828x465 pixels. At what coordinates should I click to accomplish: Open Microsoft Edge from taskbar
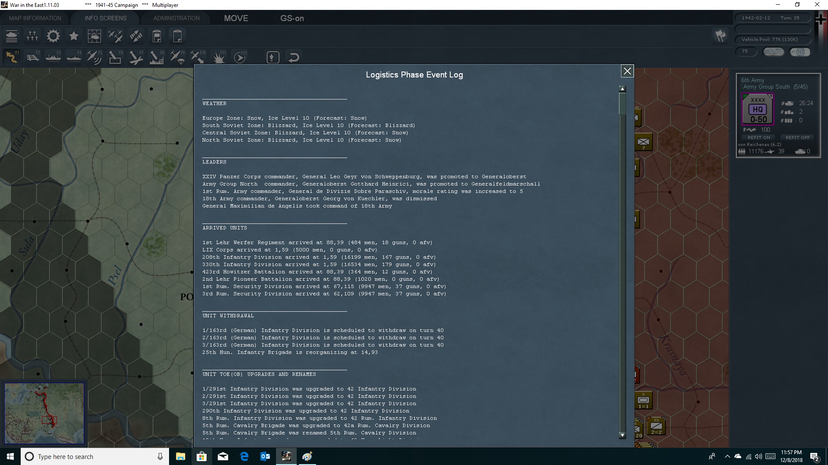pos(244,456)
